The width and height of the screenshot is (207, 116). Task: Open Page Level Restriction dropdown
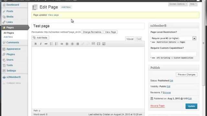coord(173,38)
